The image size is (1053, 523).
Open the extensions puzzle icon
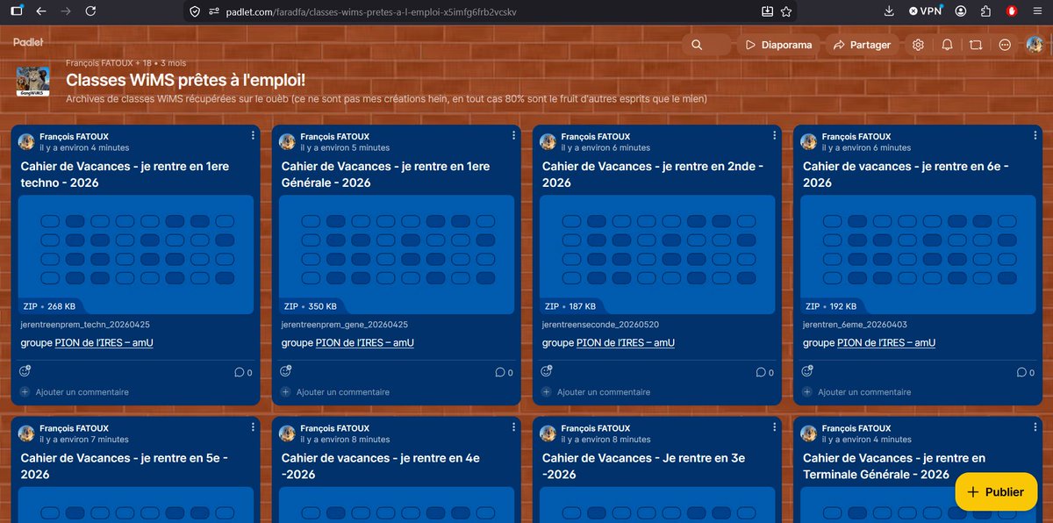tap(986, 11)
